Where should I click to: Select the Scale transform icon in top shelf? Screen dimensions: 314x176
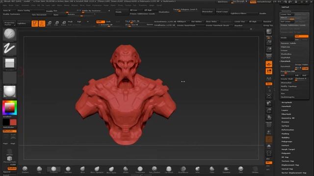click(x=56, y=23)
